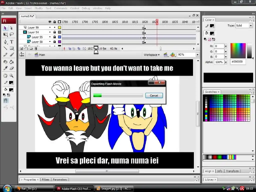Open Image4.jpg taskbar window
This screenshot has height=192, width=256.
click(x=114, y=188)
